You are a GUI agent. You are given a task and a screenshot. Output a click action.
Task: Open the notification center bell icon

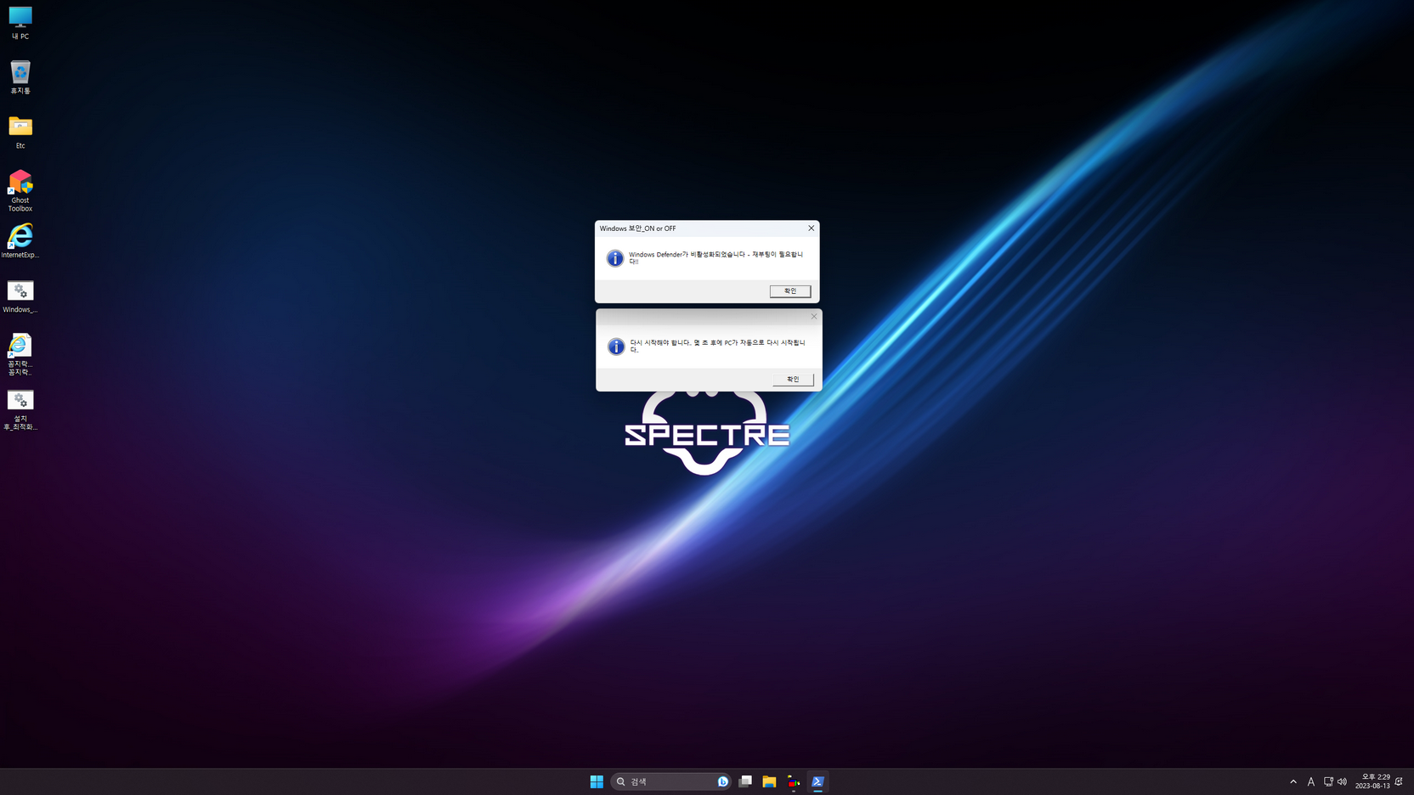pos(1400,781)
